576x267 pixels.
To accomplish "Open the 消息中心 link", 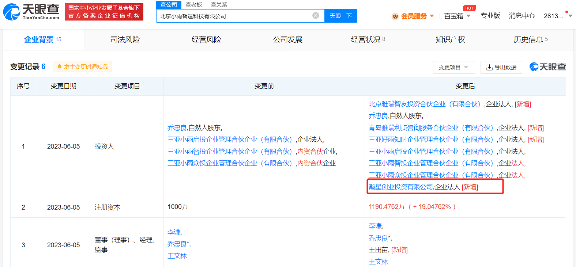I will point(522,16).
